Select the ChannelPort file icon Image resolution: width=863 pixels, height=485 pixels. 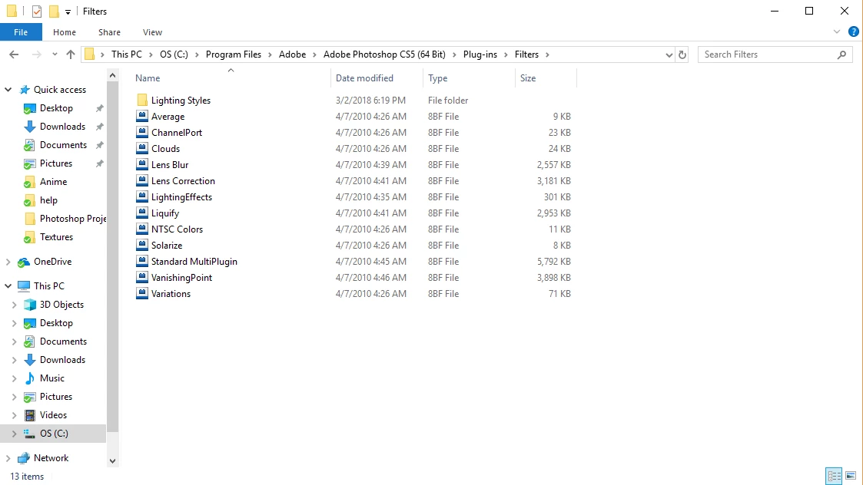pos(142,132)
